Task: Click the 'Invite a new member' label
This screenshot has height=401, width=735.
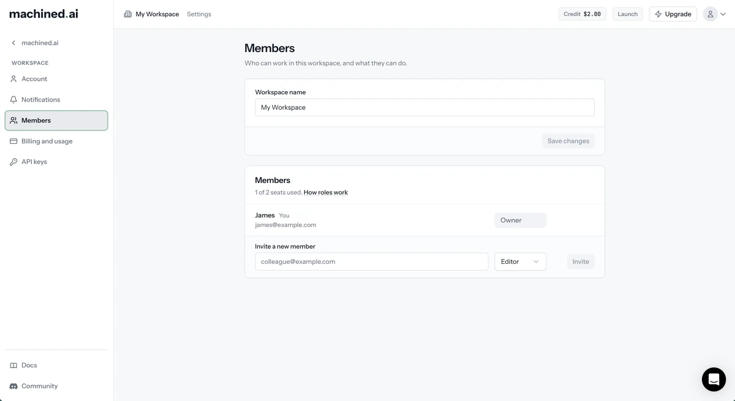Action: tap(285, 246)
